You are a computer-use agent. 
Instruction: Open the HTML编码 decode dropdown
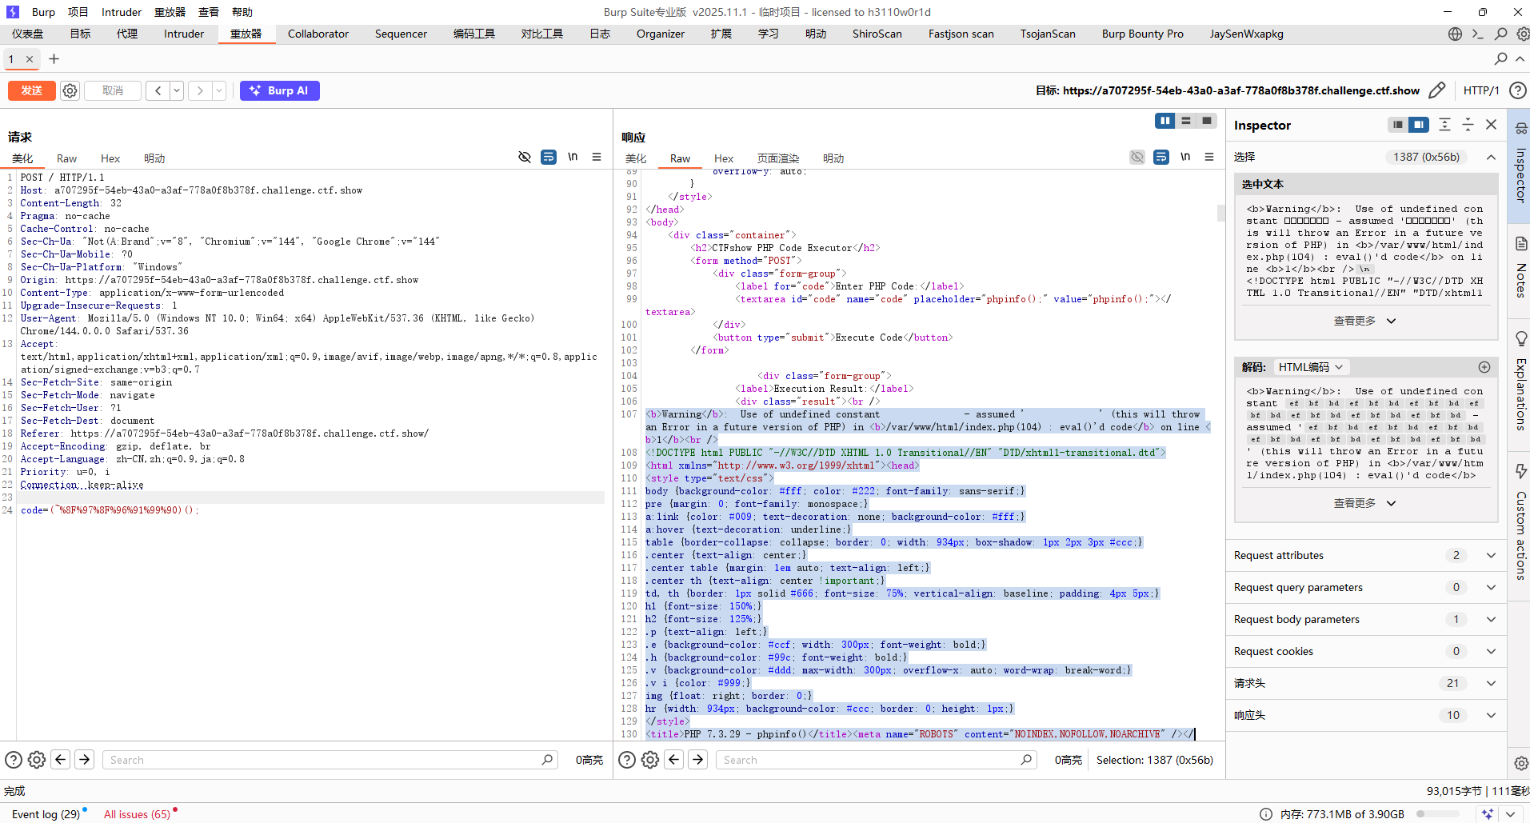point(1310,367)
